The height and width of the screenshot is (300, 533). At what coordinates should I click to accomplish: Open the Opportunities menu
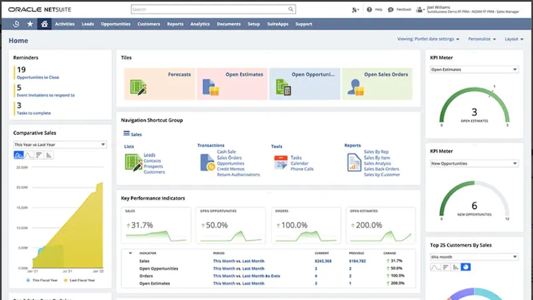click(115, 24)
